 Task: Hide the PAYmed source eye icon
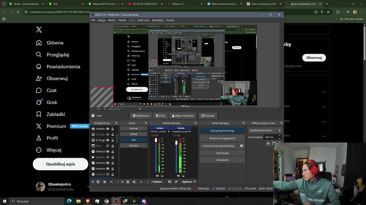pos(108,151)
